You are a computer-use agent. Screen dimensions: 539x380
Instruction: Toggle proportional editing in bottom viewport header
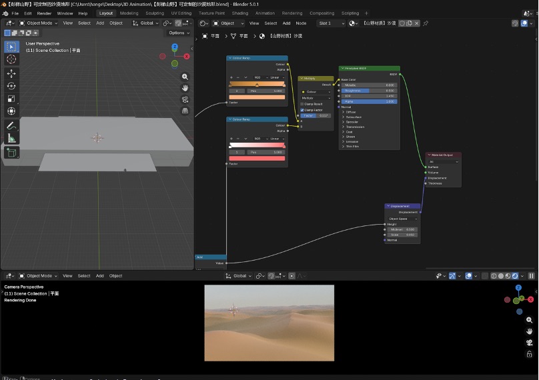tap(292, 276)
